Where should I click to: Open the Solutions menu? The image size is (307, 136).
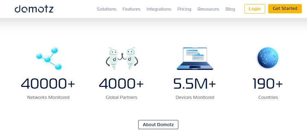(107, 9)
